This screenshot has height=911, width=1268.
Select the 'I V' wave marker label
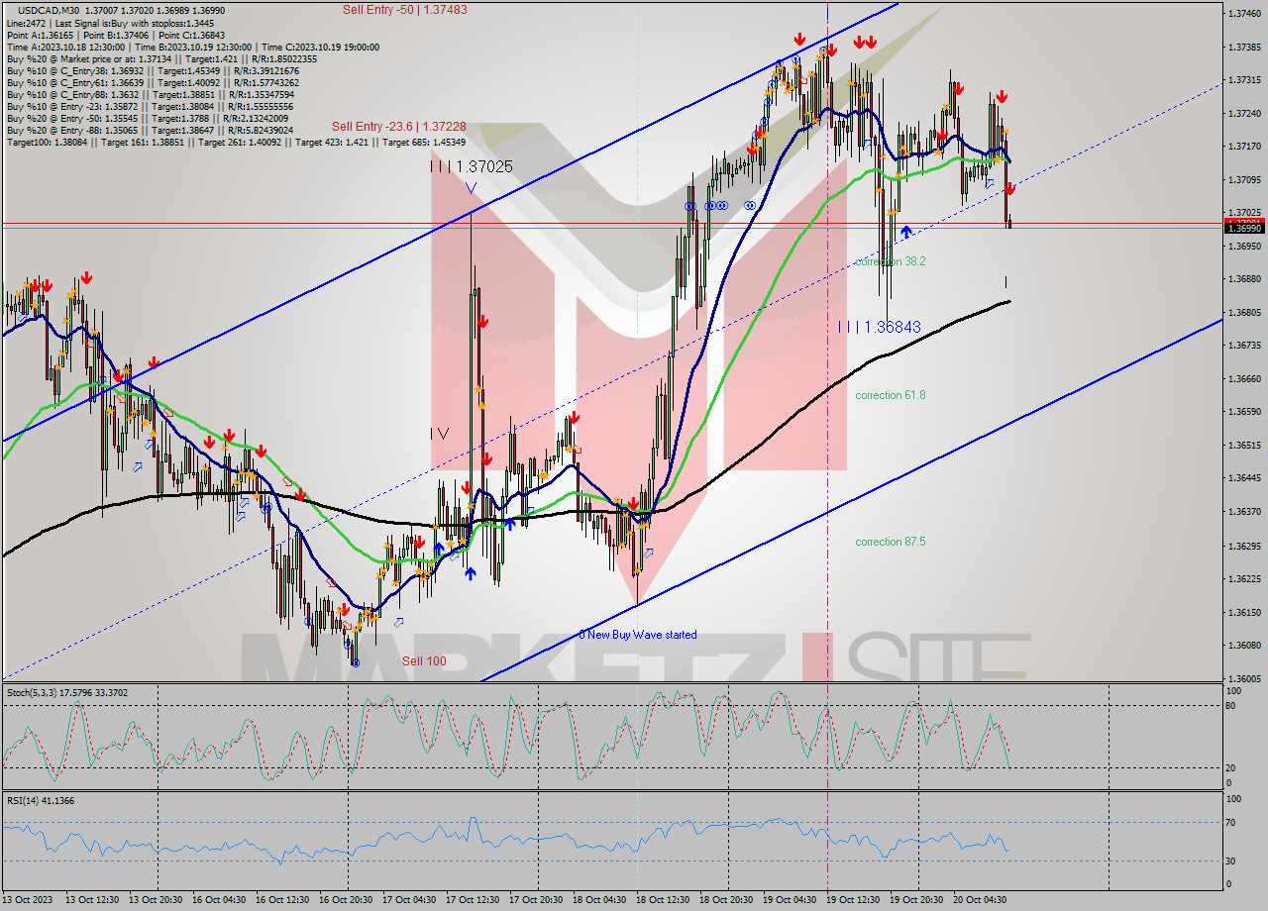tap(440, 434)
